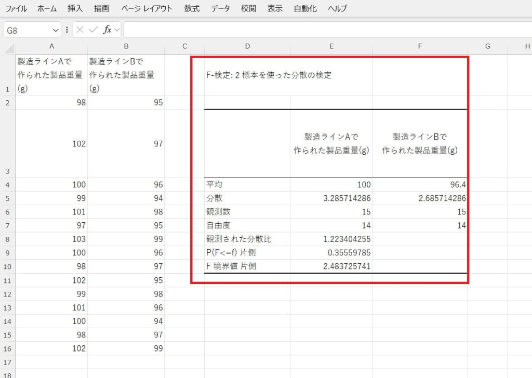Expand the chevron next to the fx icon
The height and width of the screenshot is (378, 532).
point(117,30)
